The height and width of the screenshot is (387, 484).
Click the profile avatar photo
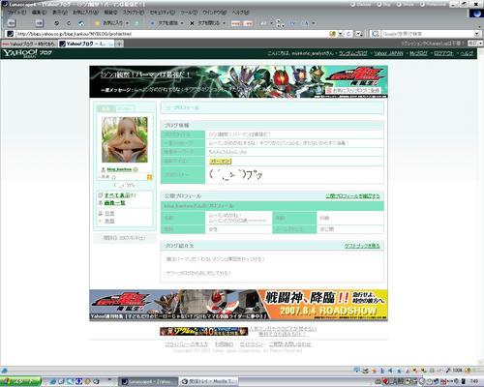(x=125, y=139)
